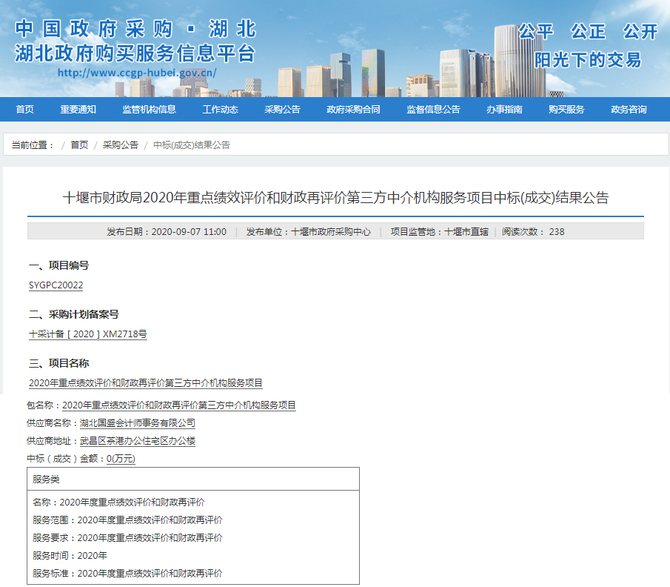Click the site URL http://www.ccgp-hubei.gov.cn/
The image size is (670, 587).
[137, 73]
